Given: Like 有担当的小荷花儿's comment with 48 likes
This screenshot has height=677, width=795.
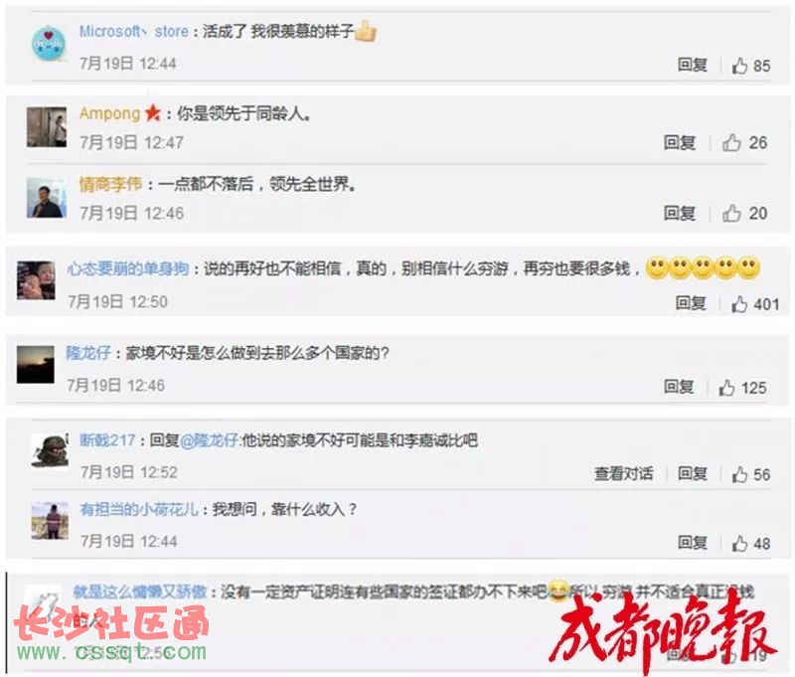Looking at the screenshot, I should pyautogui.click(x=751, y=544).
